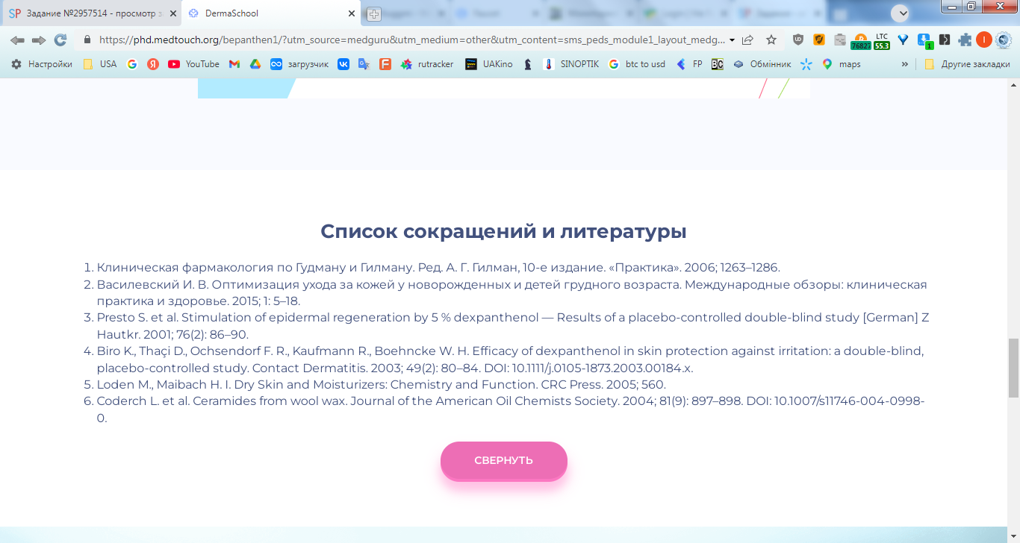The height and width of the screenshot is (543, 1020).
Task: Open the blue funnel extension icon
Action: click(x=903, y=40)
